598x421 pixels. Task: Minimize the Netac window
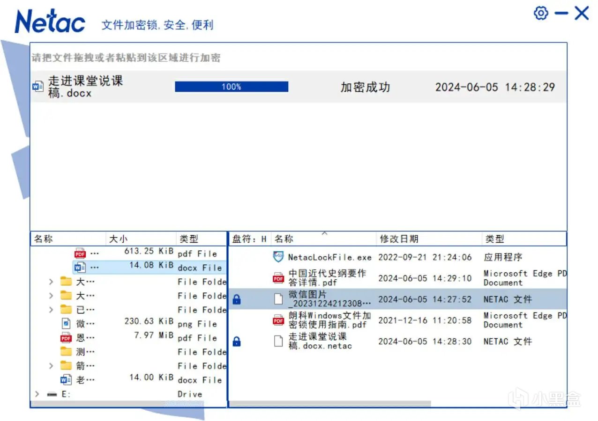point(561,13)
